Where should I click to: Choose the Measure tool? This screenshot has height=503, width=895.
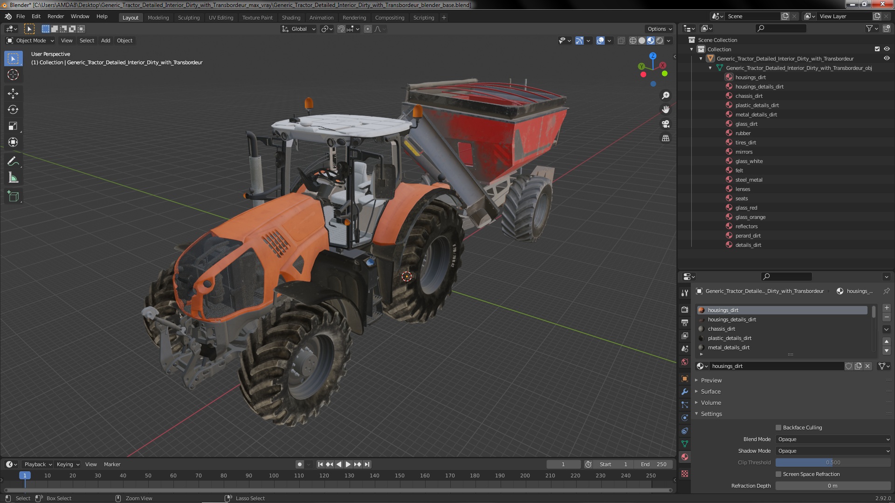coord(13,178)
